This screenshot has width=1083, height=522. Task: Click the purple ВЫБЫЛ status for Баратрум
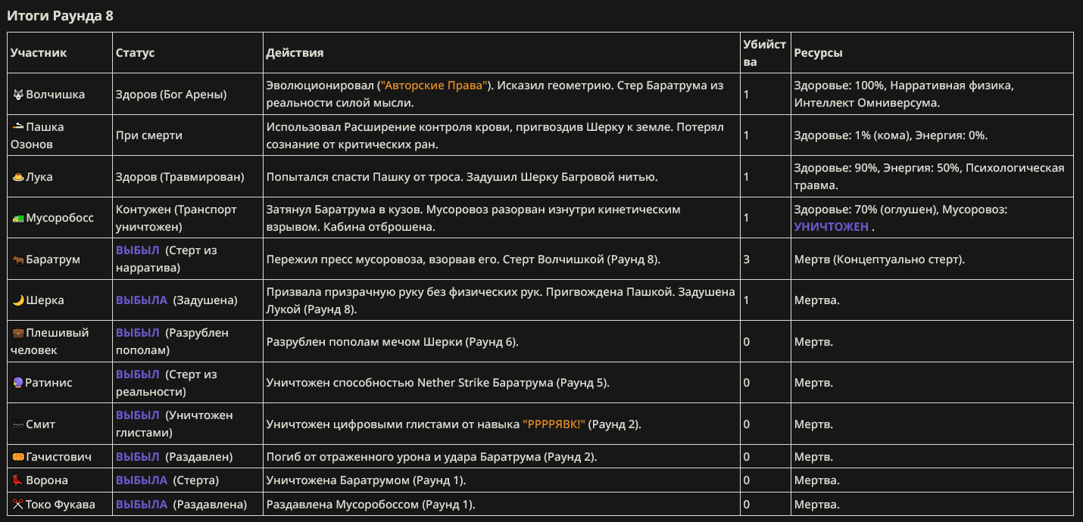coord(138,250)
